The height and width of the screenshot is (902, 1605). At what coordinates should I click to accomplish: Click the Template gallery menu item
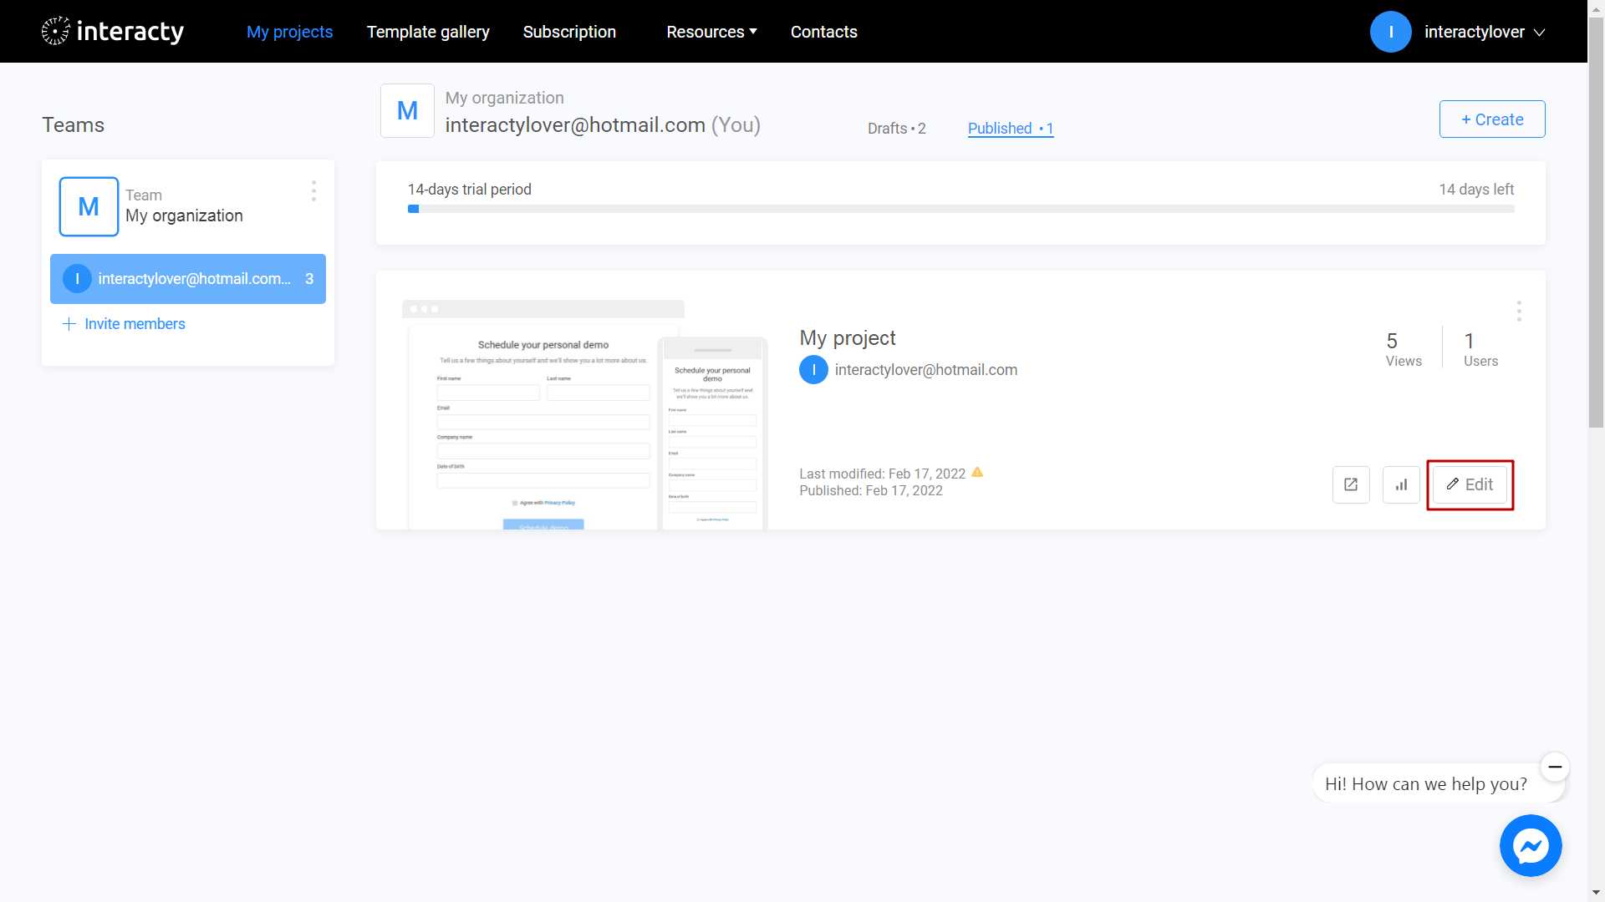(x=428, y=31)
